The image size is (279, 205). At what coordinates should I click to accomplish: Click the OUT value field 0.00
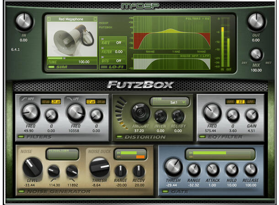(256, 40)
